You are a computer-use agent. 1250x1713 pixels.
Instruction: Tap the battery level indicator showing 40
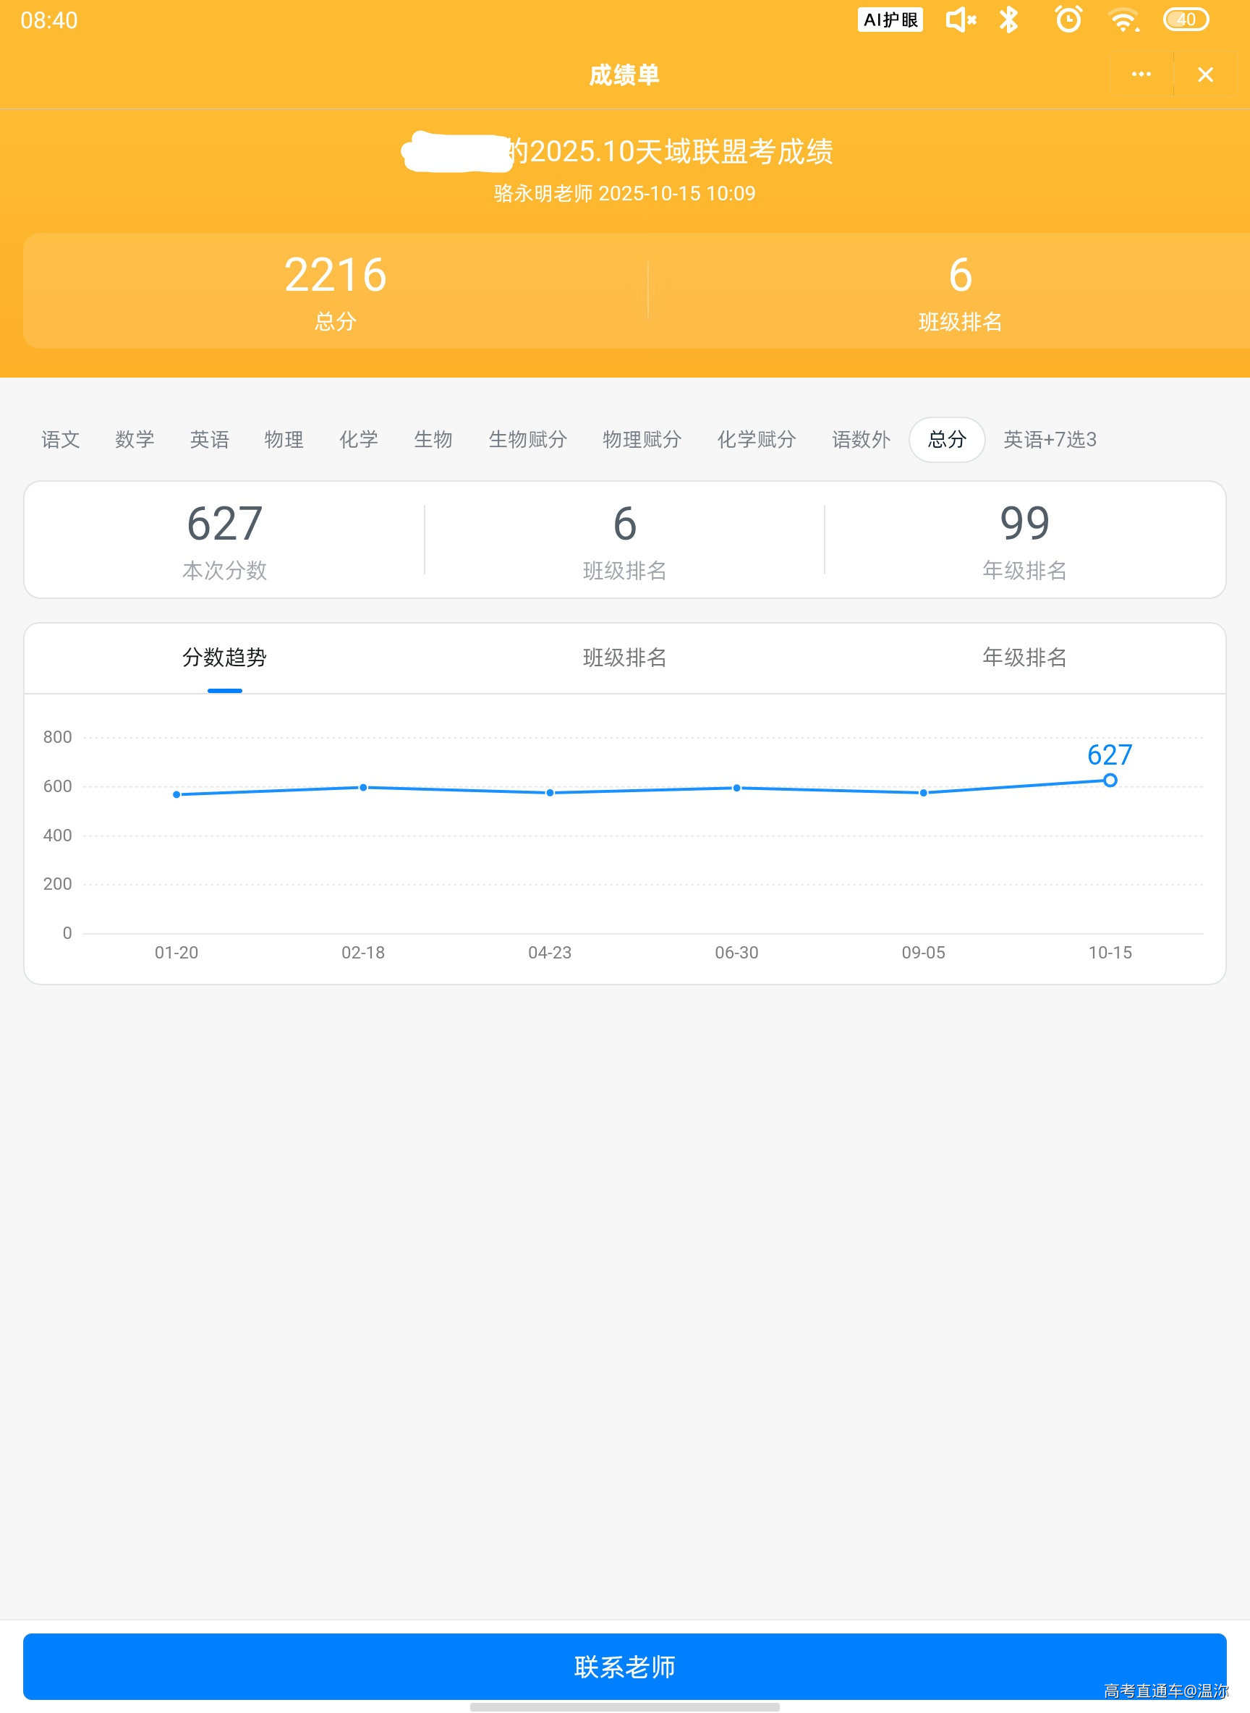1185,20
